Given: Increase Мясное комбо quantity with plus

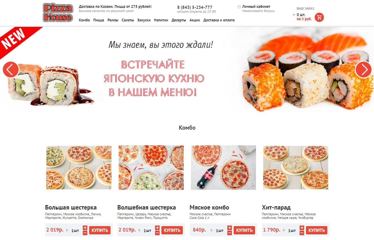Looking at the screenshot, I should point(229,228).
